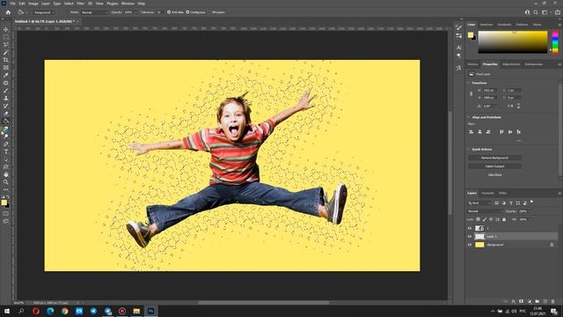Click the Add layer style fx icon
The height and width of the screenshot is (317, 563).
(x=514, y=301)
